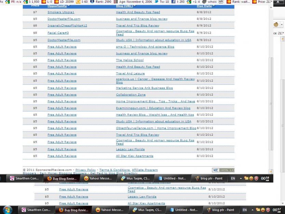Image resolution: width=285 pixels, height=214 pixels.
Task: Click the 'I: 60' toolbar indicator icon
Action: 78,2
